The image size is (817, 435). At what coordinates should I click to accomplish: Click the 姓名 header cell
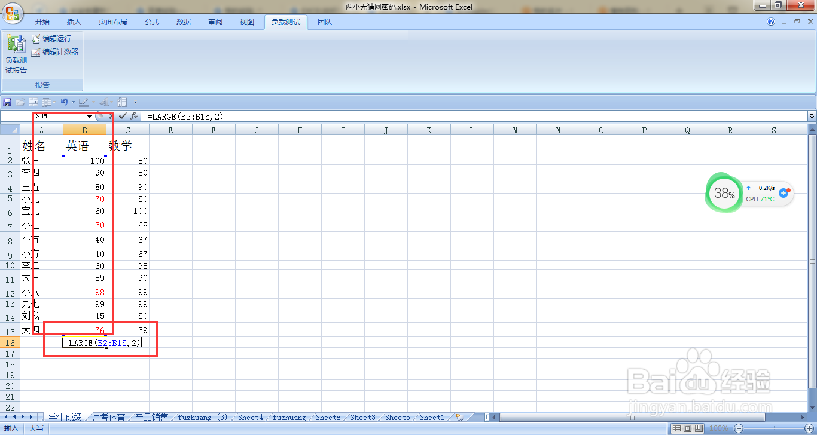point(42,145)
